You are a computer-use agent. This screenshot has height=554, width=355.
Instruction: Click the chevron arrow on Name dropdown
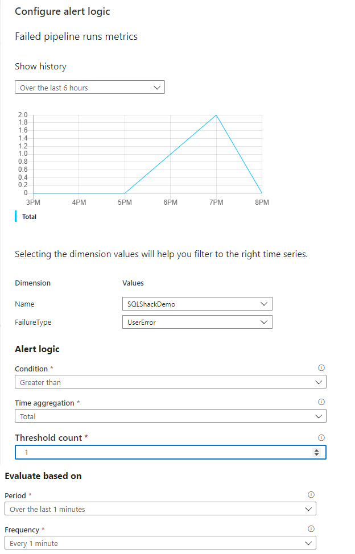click(263, 304)
